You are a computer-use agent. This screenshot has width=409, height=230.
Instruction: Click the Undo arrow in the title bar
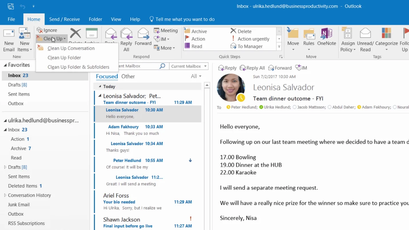pyautogui.click(x=23, y=6)
